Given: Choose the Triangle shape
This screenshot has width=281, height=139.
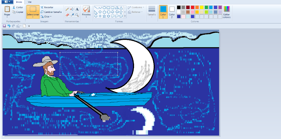Looking at the screenshot, I should (121, 8).
